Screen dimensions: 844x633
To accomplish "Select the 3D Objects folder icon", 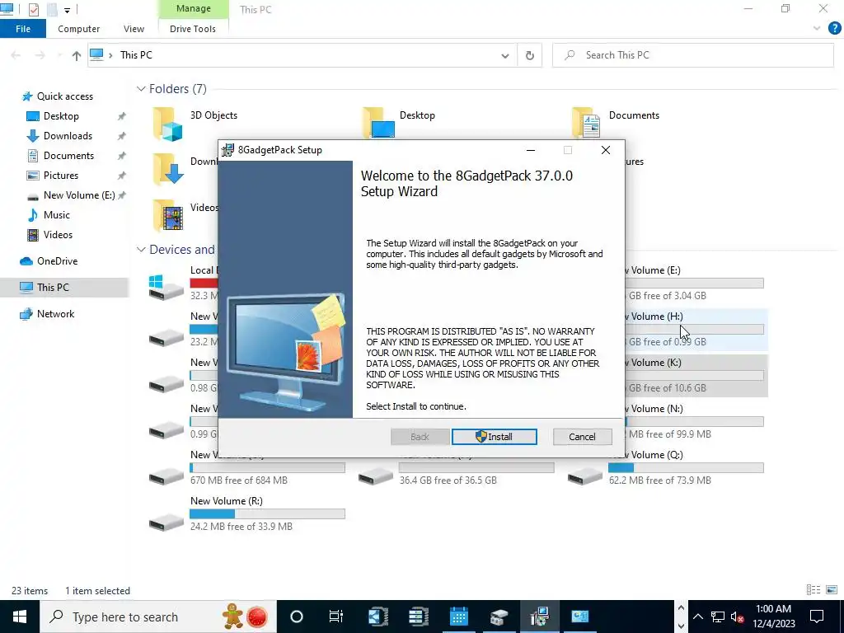I will tap(167, 124).
